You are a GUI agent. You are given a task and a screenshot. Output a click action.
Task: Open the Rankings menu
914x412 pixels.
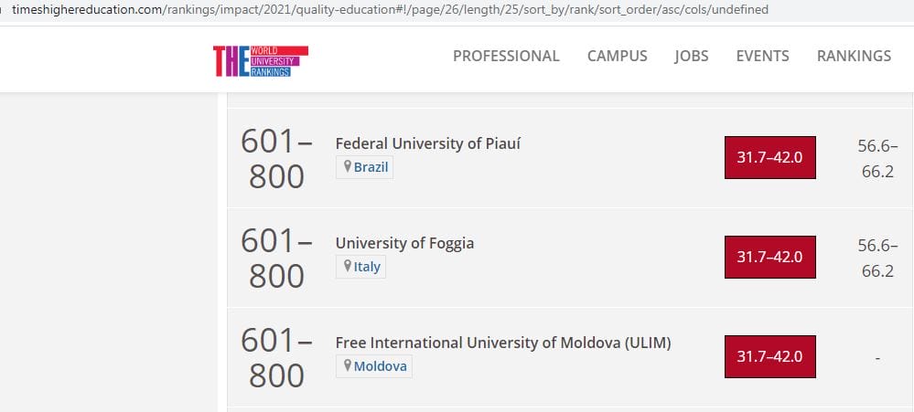pos(853,56)
